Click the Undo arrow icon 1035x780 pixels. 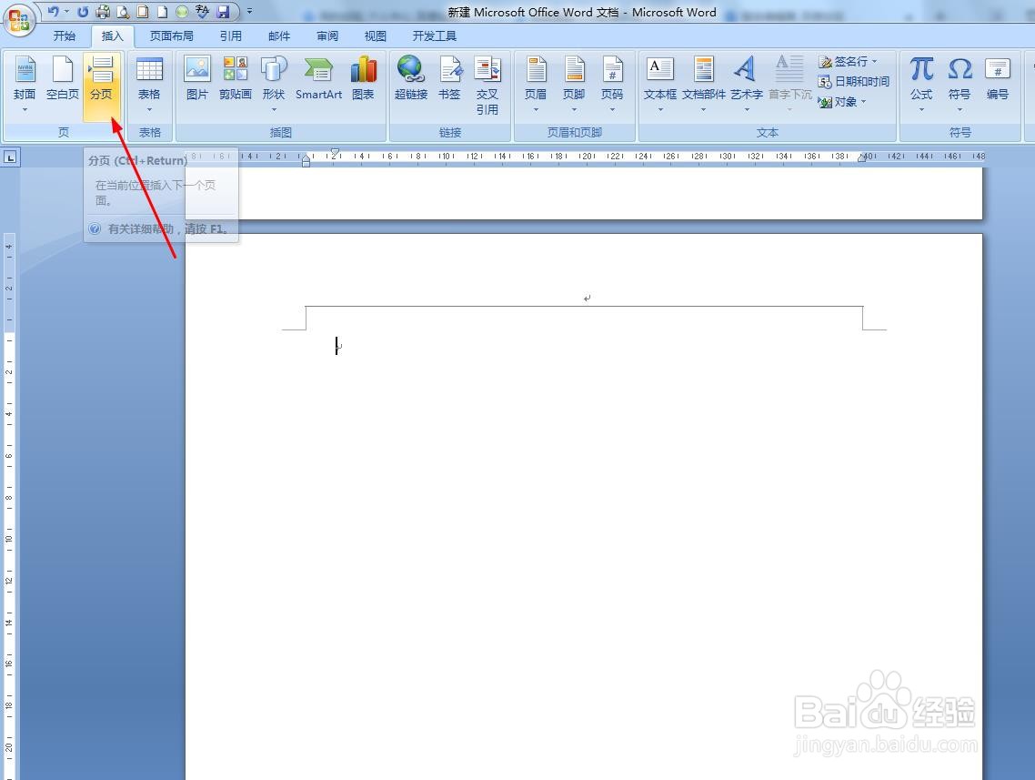coord(53,11)
